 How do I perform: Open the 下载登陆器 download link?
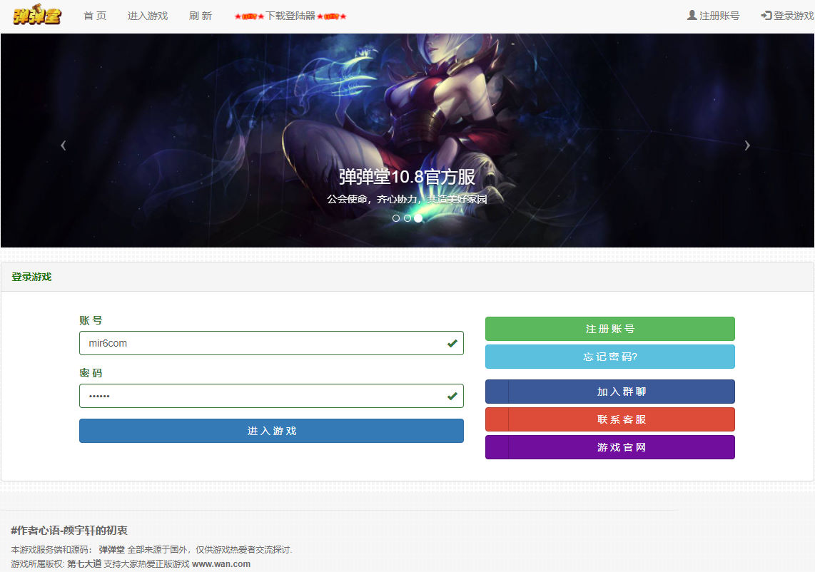[290, 16]
